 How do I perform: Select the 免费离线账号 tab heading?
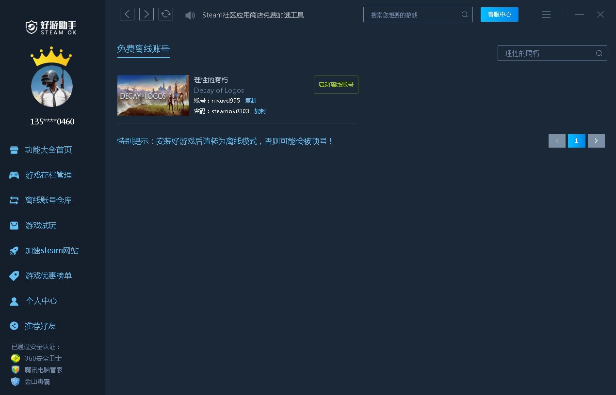point(143,49)
